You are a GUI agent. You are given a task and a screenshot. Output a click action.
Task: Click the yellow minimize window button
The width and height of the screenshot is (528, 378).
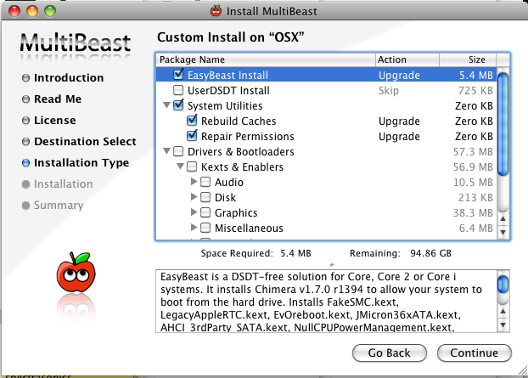click(x=32, y=11)
